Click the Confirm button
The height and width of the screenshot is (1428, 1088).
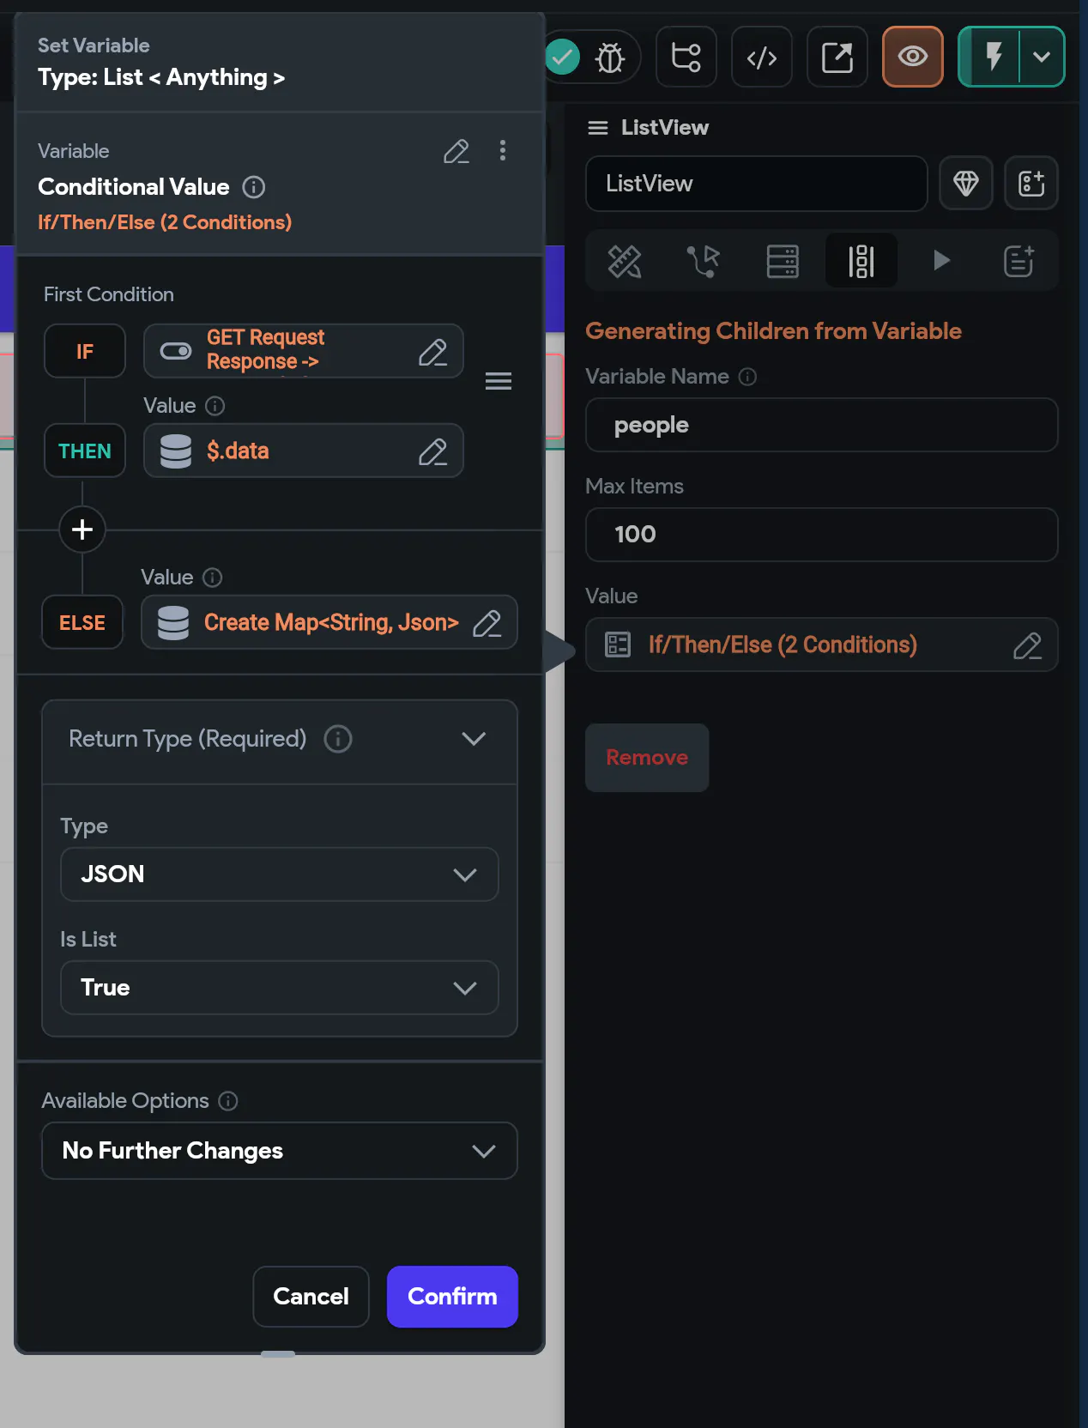pos(452,1297)
